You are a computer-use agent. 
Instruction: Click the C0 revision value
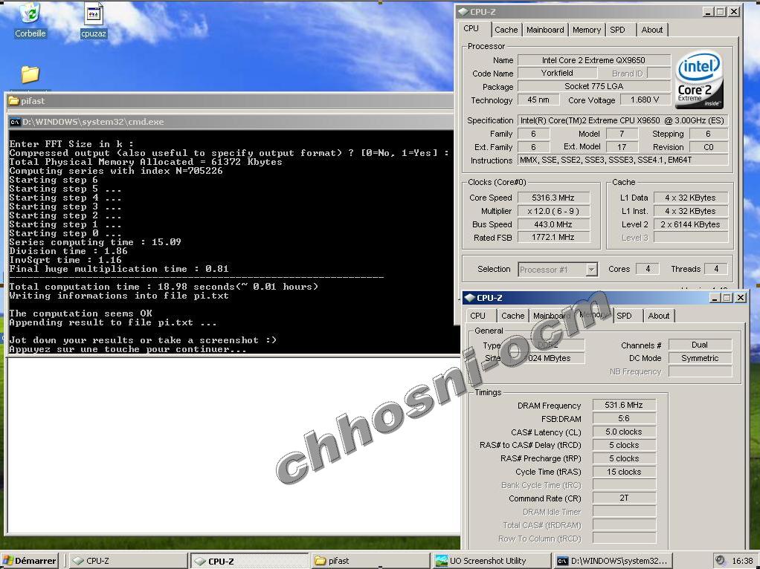click(708, 147)
